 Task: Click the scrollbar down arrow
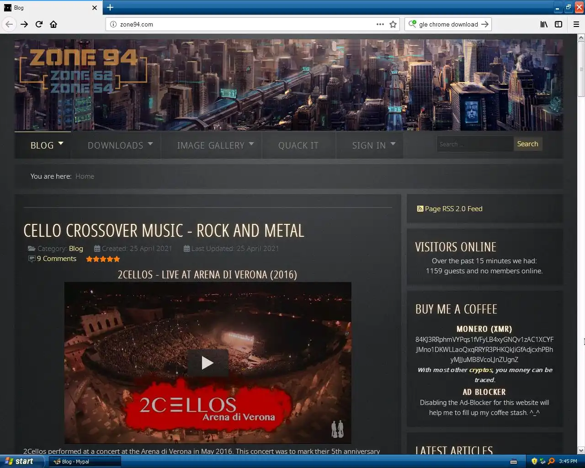[x=581, y=450]
